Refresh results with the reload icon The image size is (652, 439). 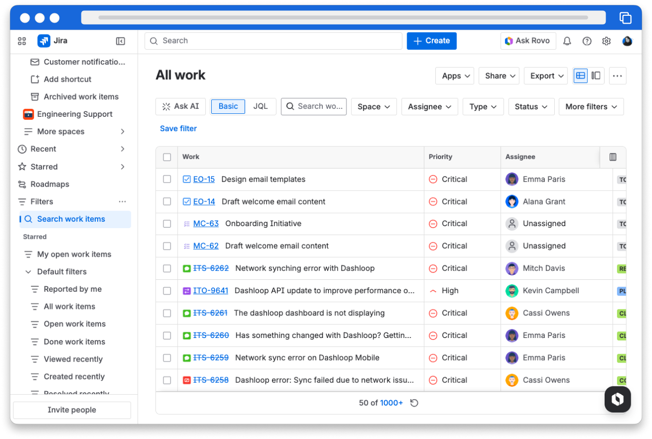pos(415,403)
